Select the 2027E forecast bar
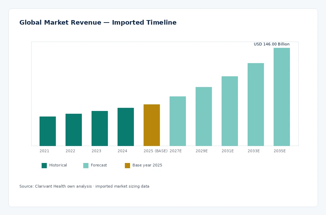326x215 pixels. (178, 121)
